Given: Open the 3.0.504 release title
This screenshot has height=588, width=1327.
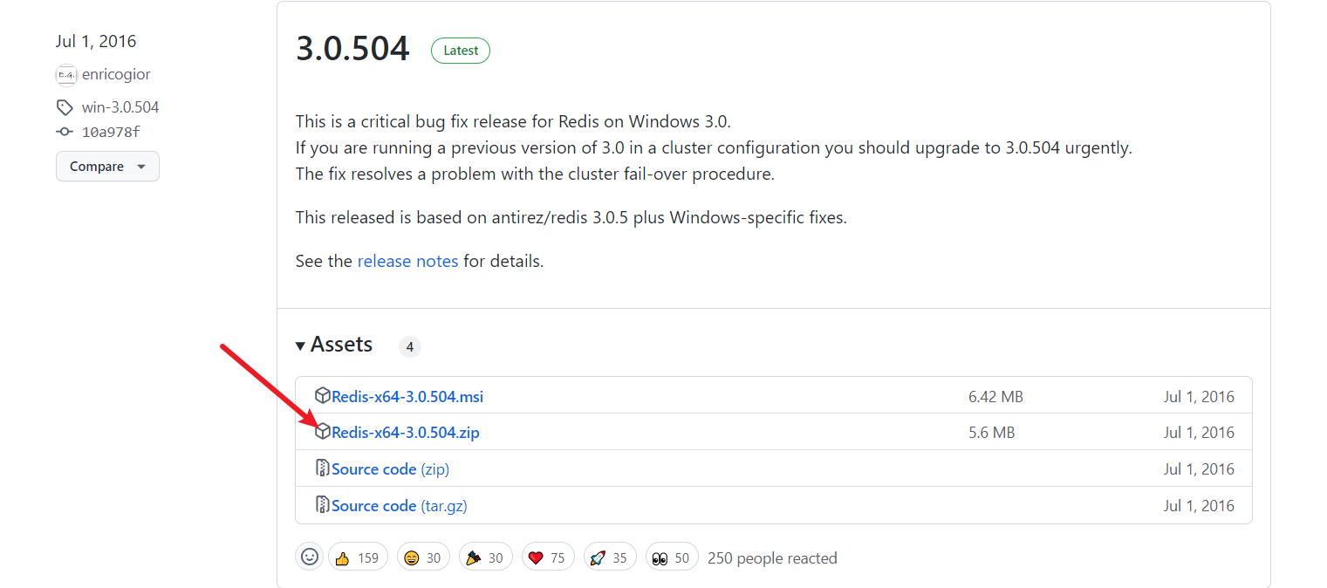Looking at the screenshot, I should click(x=352, y=49).
